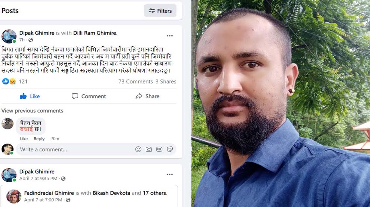Open Fadindradai Ghimire profile thumbnail

click(14, 196)
